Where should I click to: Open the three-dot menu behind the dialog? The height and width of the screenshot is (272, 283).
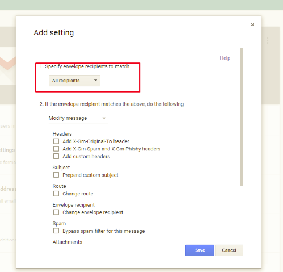pyautogui.click(x=268, y=40)
